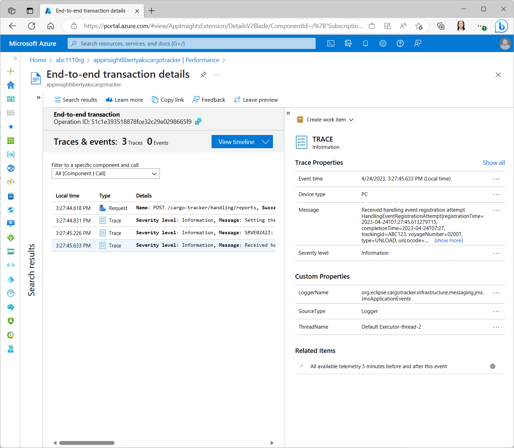Collapse the trace details pane chevron

288,113
